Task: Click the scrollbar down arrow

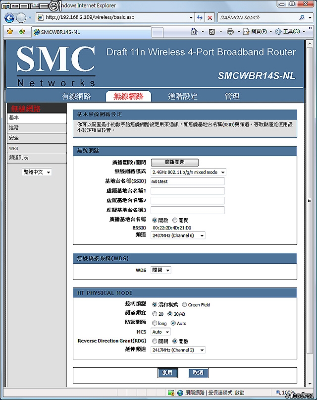Action: click(310, 384)
